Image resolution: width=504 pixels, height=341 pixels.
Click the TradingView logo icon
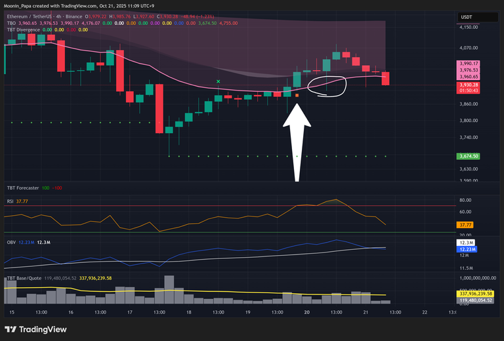point(12,329)
